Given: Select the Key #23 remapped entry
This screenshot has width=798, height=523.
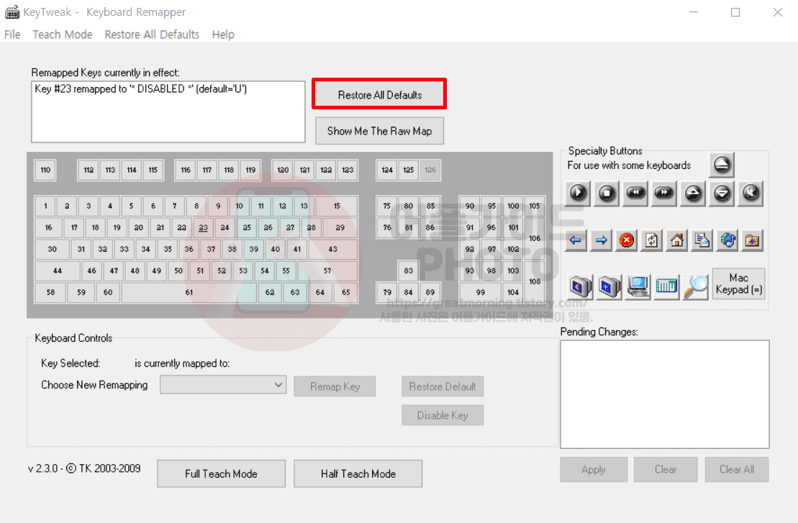Looking at the screenshot, I should (x=141, y=89).
